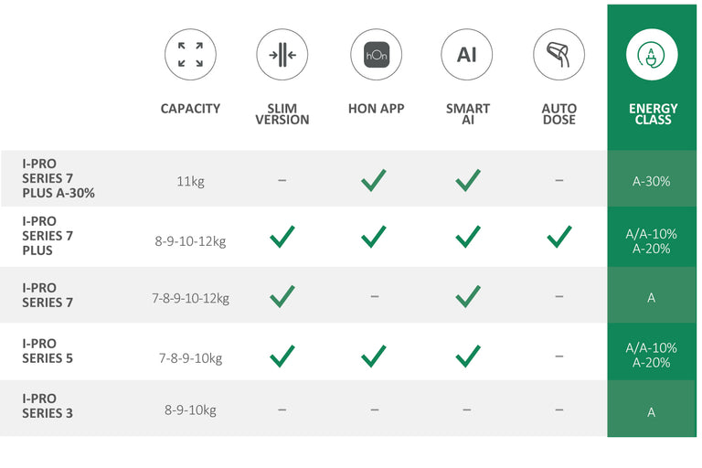
Task: Click Slim Version checkmark for Series 7 Plus
Action: tap(282, 237)
